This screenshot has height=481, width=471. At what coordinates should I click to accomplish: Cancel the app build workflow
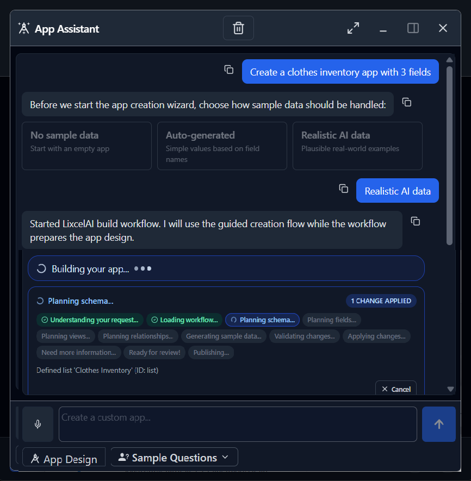[x=396, y=389]
